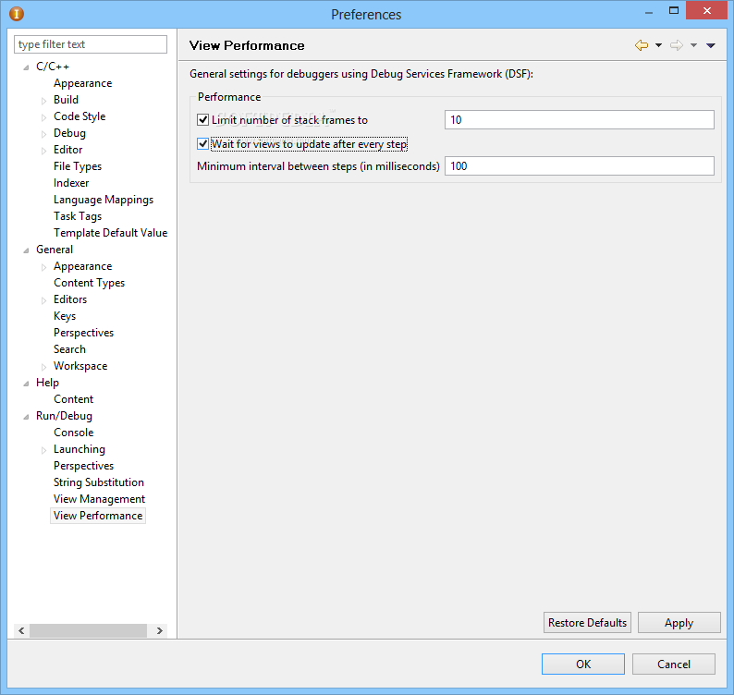Click the tree horizontal scrollbar thumb

coord(88,630)
